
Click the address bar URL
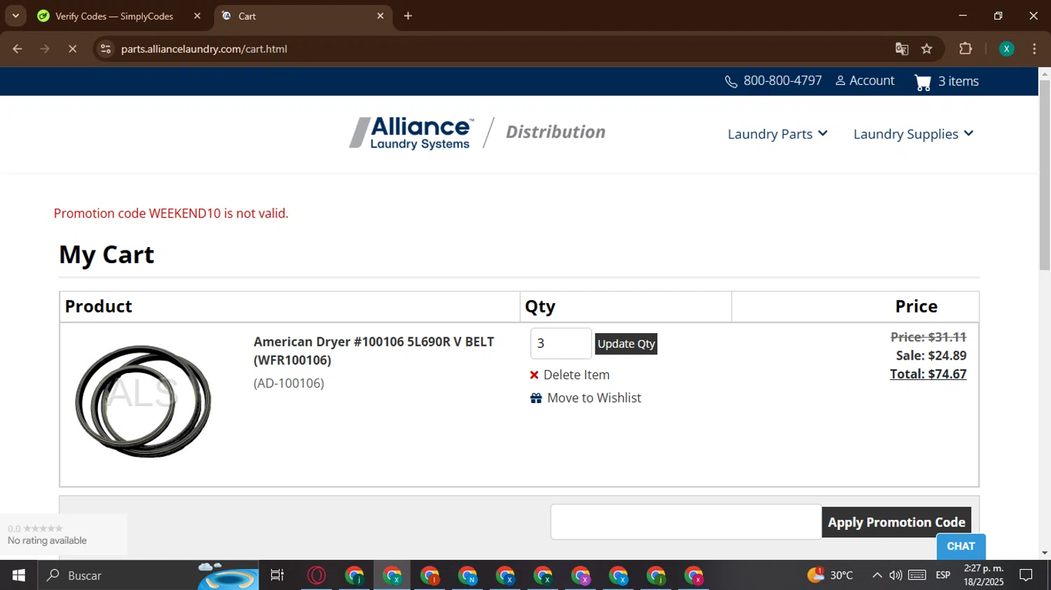point(204,49)
